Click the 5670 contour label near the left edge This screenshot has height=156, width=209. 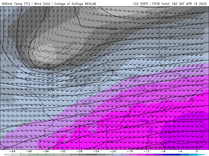coord(25,124)
